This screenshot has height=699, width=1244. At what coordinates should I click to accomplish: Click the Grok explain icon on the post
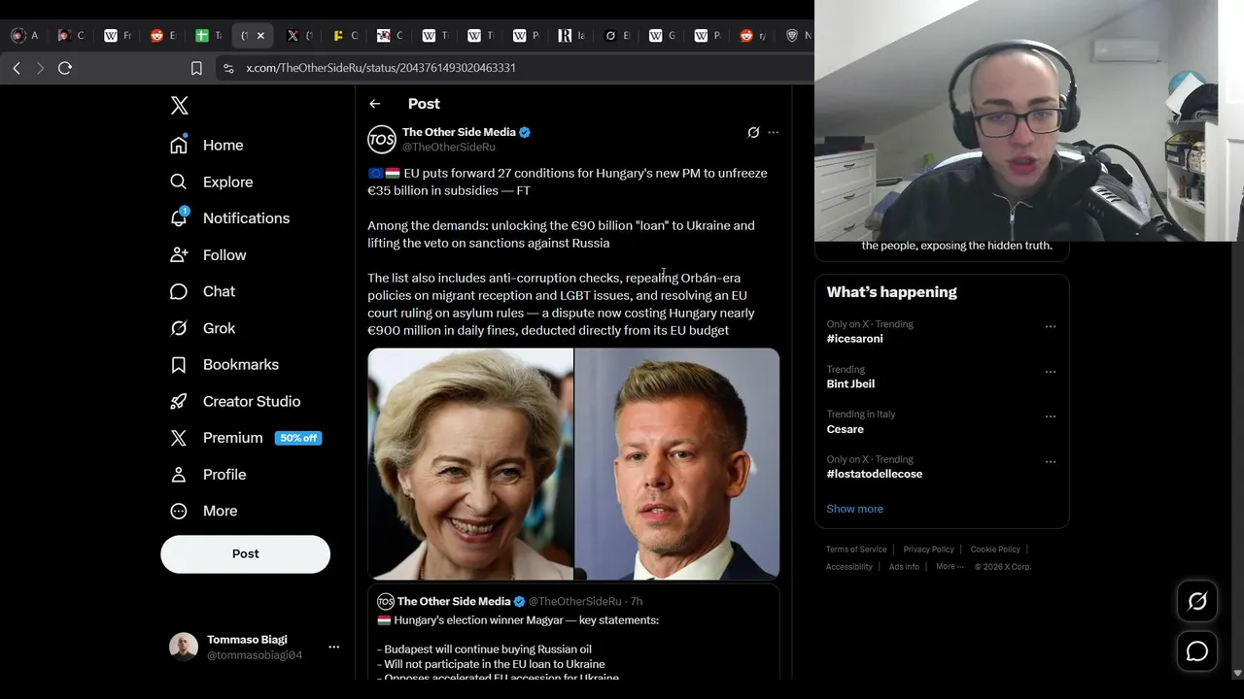[753, 132]
